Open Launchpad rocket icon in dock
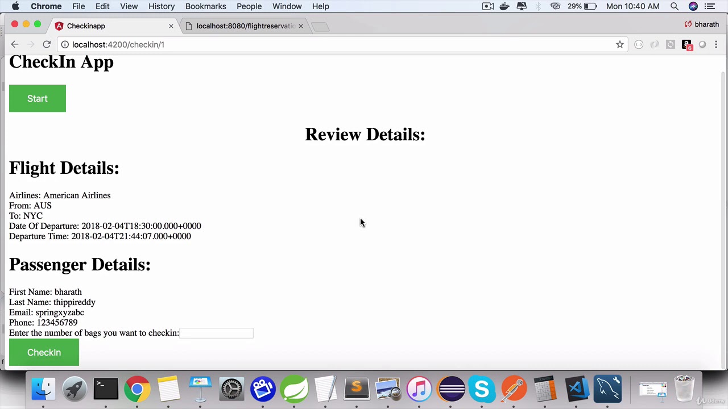 pos(75,389)
